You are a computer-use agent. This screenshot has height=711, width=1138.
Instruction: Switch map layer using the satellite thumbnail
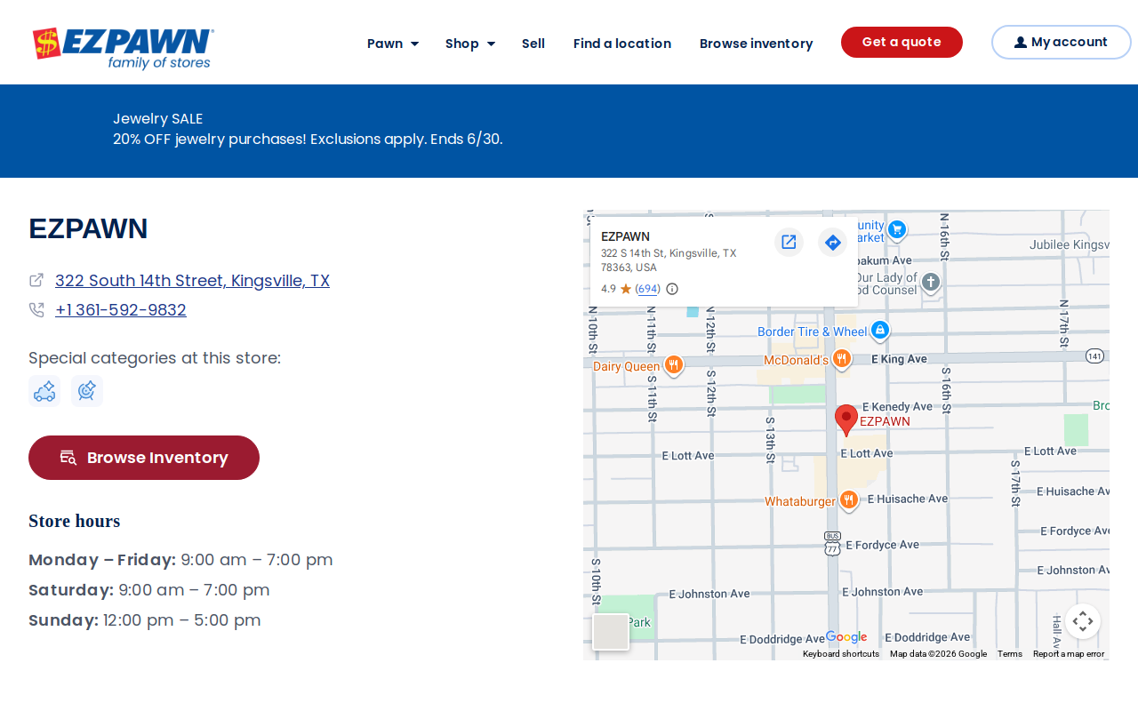pyautogui.click(x=611, y=632)
